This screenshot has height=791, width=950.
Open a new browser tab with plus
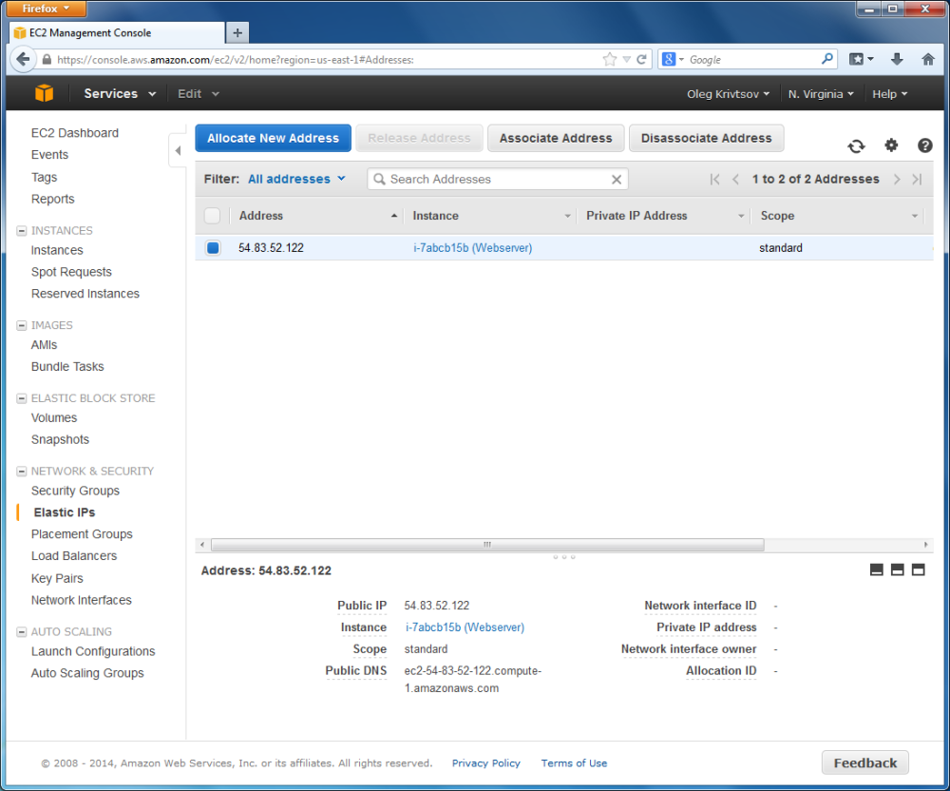pyautogui.click(x=237, y=32)
